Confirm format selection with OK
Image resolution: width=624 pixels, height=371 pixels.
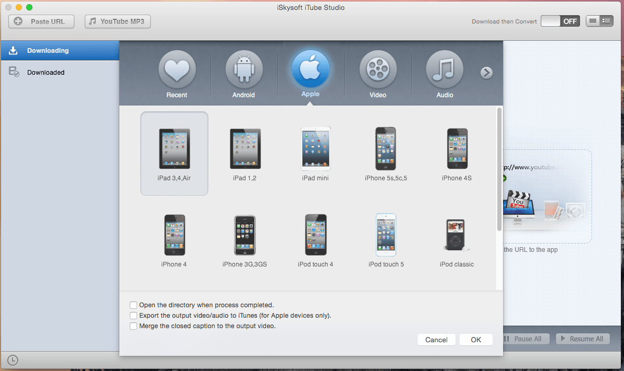(476, 340)
